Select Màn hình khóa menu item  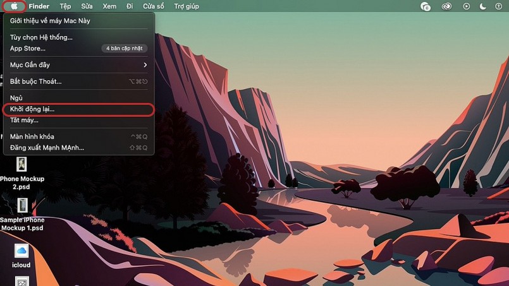pos(32,136)
